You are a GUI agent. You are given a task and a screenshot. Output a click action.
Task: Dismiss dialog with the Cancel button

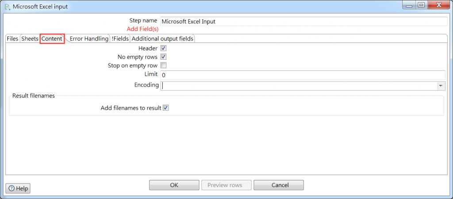279,185
